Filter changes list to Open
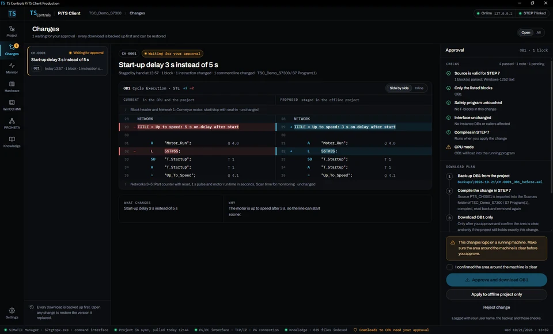 [526, 32]
